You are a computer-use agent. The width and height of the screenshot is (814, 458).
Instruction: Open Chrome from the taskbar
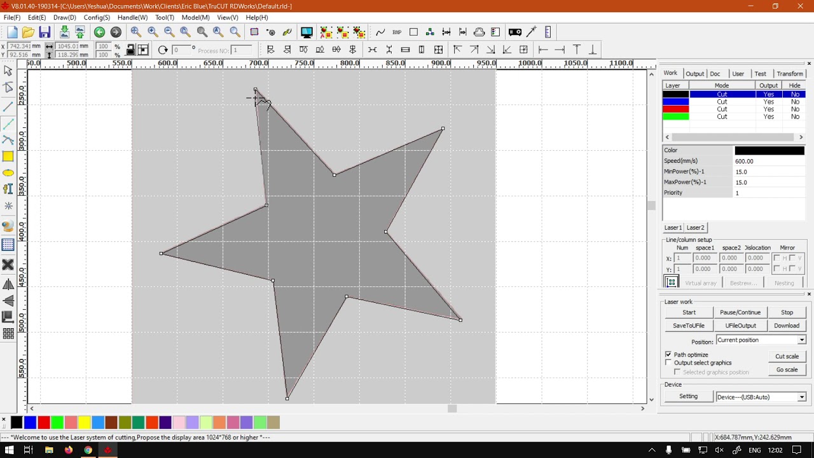coord(88,450)
